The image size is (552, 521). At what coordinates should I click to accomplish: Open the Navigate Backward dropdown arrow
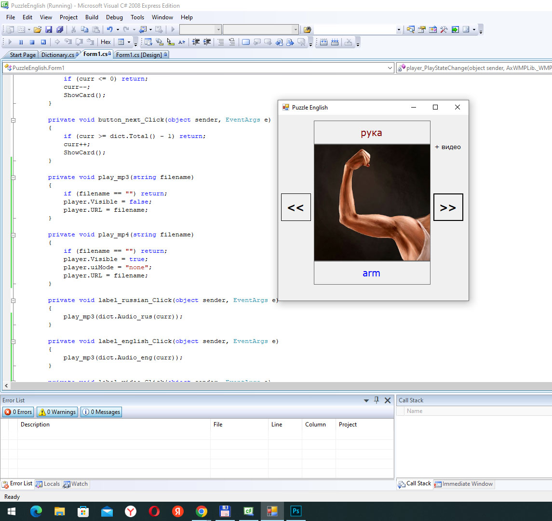click(x=150, y=29)
